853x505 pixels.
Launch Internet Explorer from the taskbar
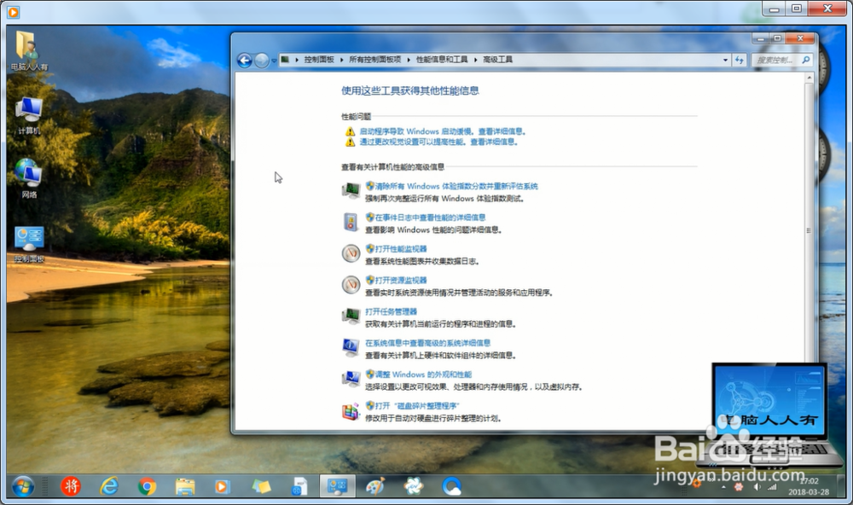[109, 486]
